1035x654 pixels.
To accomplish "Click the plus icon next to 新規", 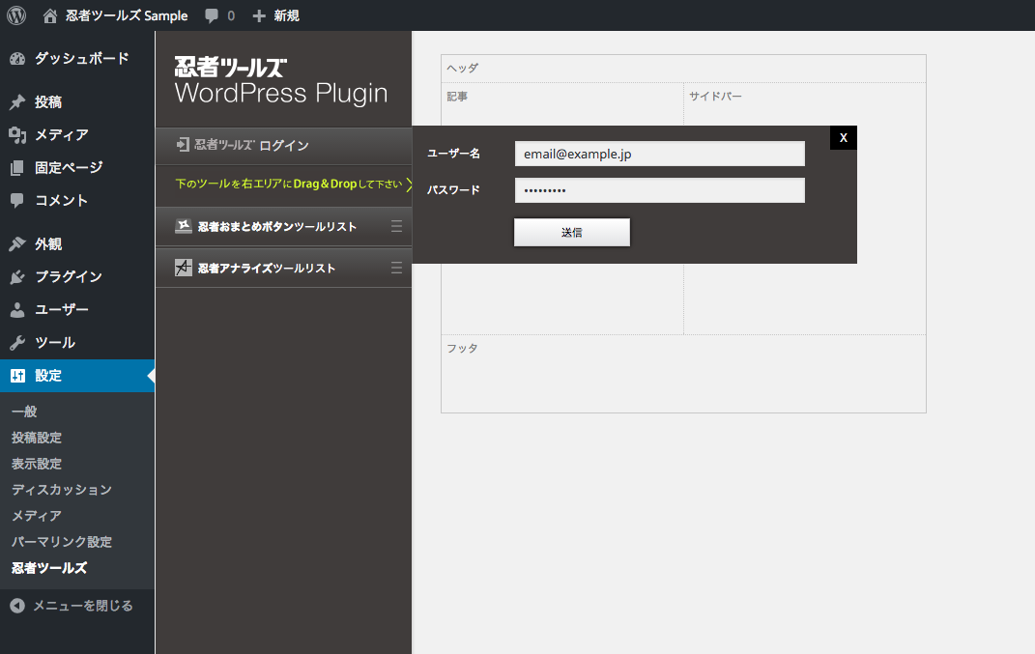I will coord(259,15).
